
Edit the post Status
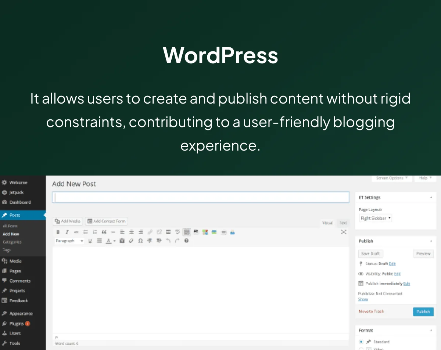pos(392,264)
